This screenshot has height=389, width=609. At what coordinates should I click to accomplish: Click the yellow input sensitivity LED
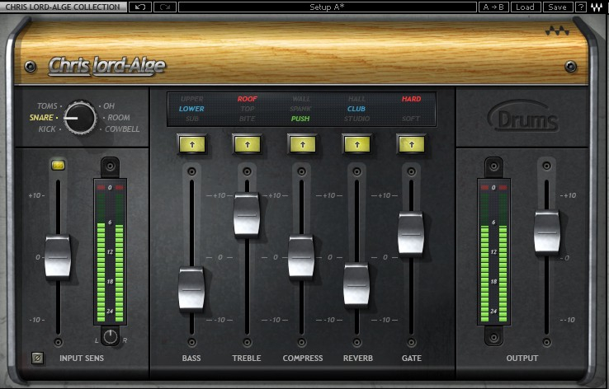click(58, 166)
